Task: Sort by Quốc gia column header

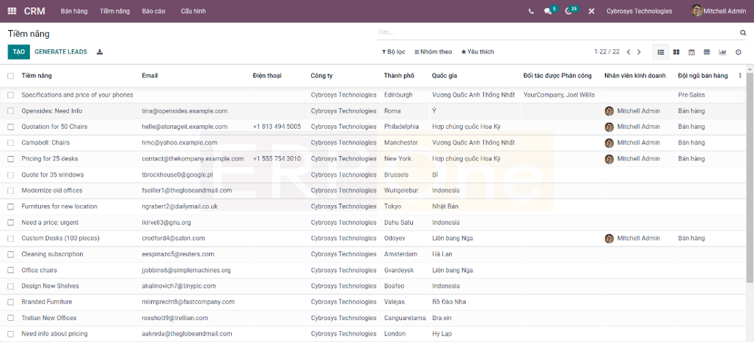Action: [444, 75]
